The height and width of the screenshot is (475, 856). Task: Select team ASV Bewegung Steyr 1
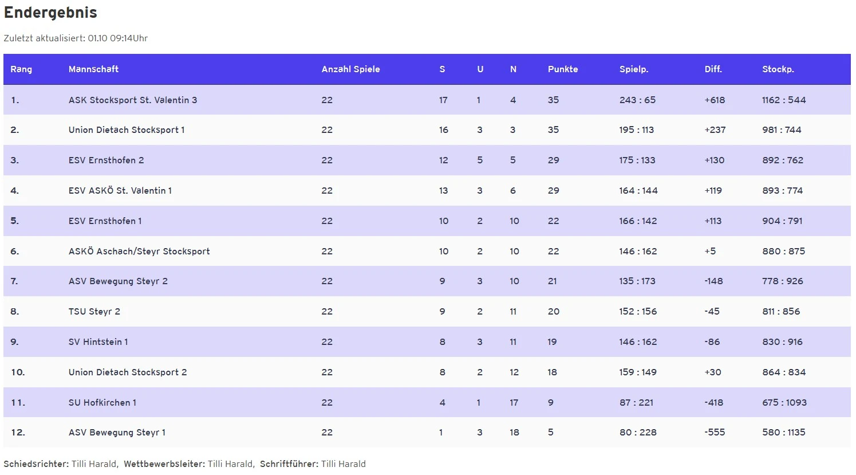coord(117,433)
